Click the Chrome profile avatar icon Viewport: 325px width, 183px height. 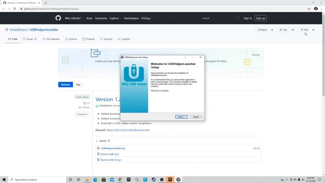click(x=316, y=9)
